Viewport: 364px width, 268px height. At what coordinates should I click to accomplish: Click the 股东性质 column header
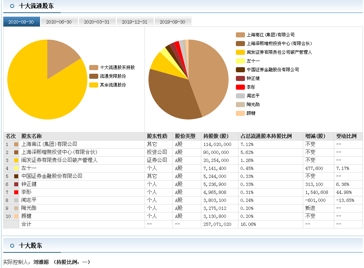157,136
